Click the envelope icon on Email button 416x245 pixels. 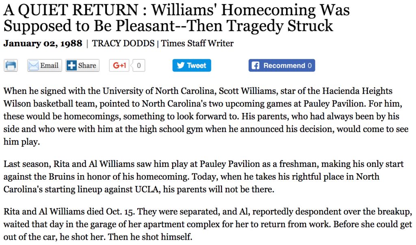tap(33, 65)
